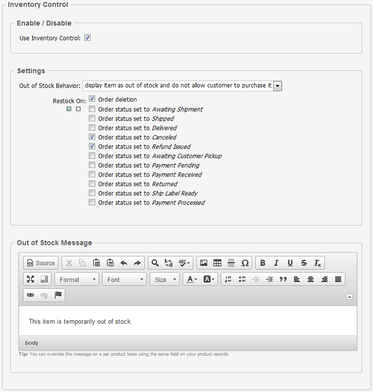Toggle Italic text formatting

tap(276, 263)
